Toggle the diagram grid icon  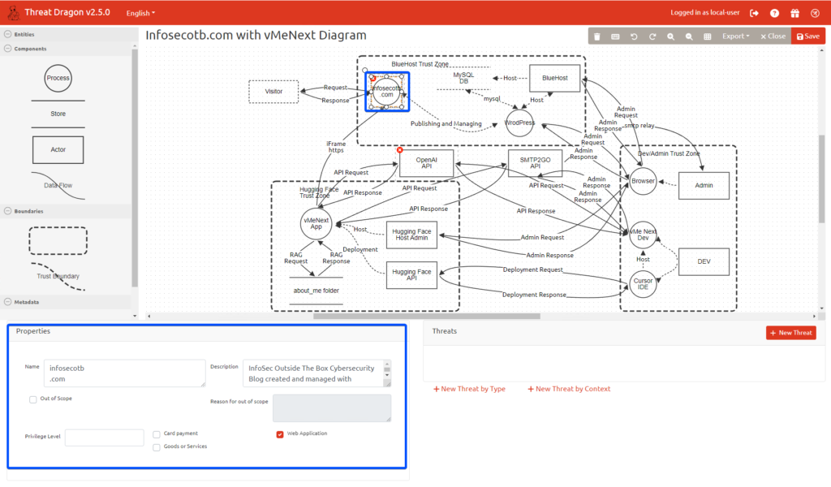click(708, 37)
